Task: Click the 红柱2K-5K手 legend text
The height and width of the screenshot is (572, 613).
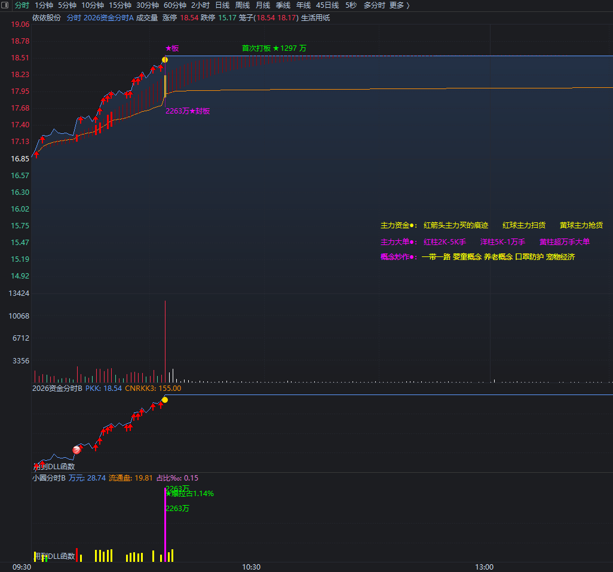Action: (x=445, y=242)
